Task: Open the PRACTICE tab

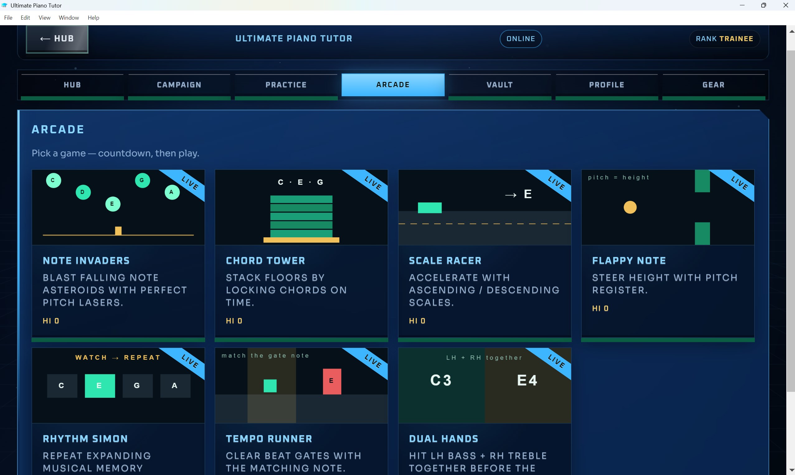Action: click(286, 85)
